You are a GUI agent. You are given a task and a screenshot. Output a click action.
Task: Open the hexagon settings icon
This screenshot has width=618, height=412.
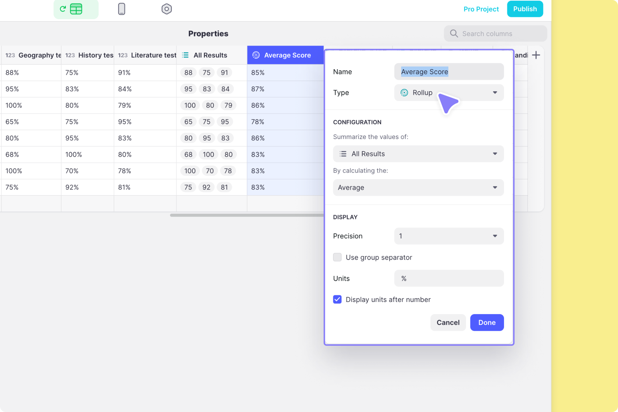tap(167, 9)
